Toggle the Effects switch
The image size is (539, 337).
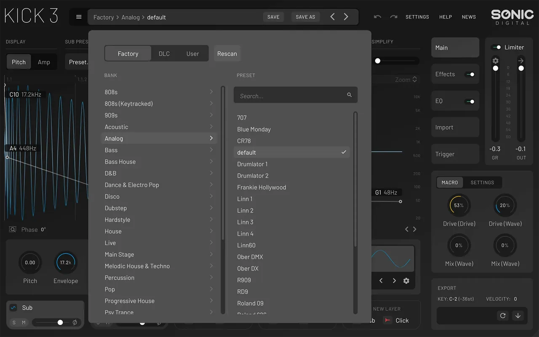(470, 74)
